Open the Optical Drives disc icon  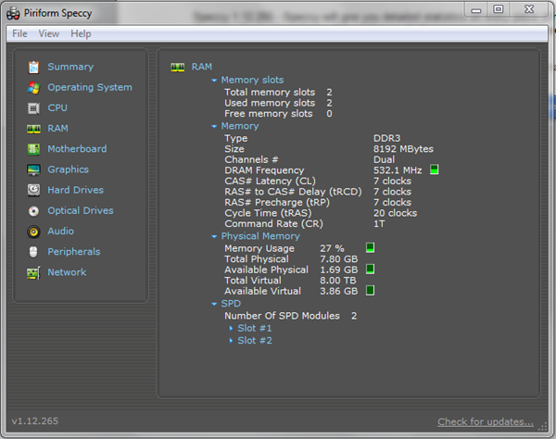pos(33,210)
